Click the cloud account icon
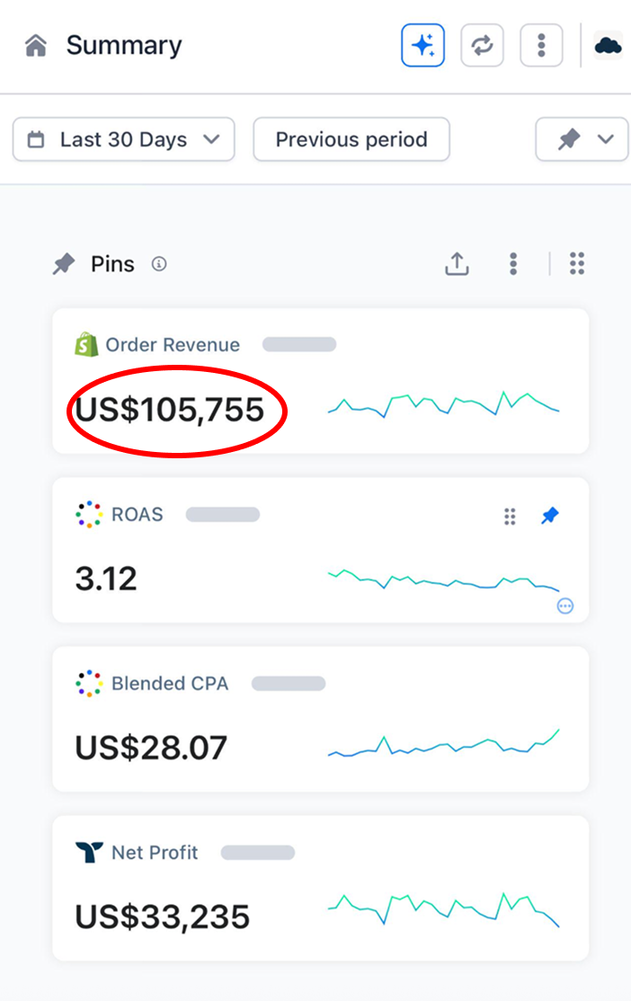Screen dimensions: 631x1001 coord(608,45)
